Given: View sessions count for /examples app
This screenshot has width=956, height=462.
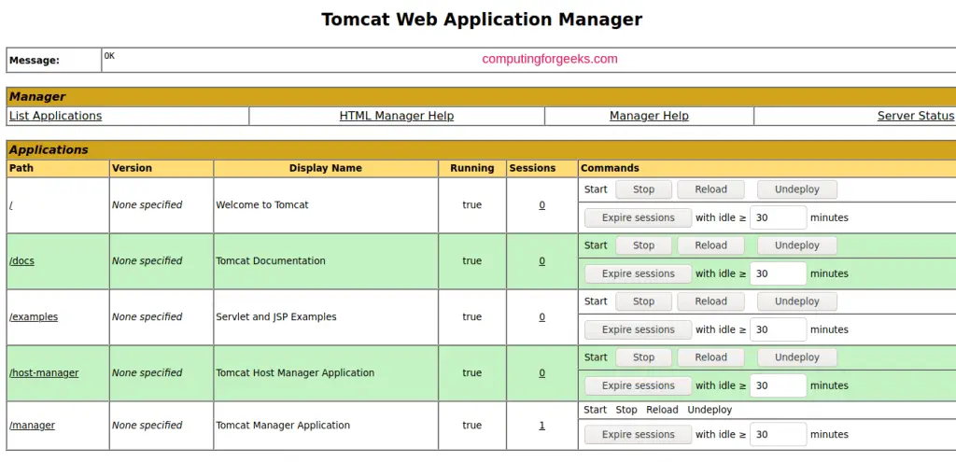Looking at the screenshot, I should [541, 317].
